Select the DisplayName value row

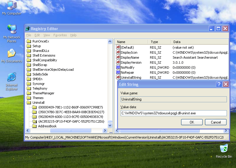(x=172, y=57)
